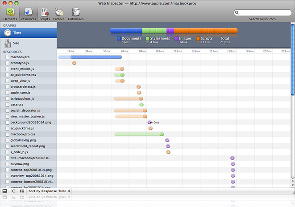Click the orange Scripts legend swatch
This screenshot has height=207, width=295.
click(198, 39)
